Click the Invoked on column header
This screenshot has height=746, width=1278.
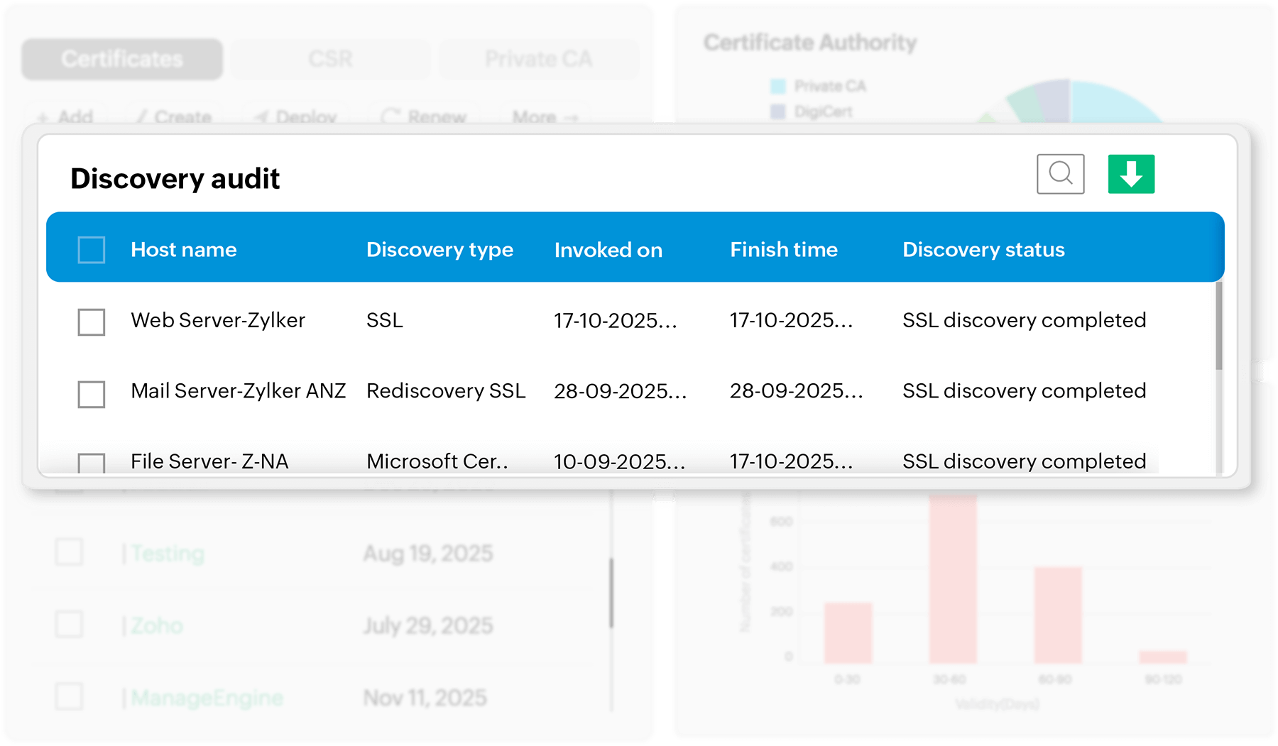click(x=608, y=250)
